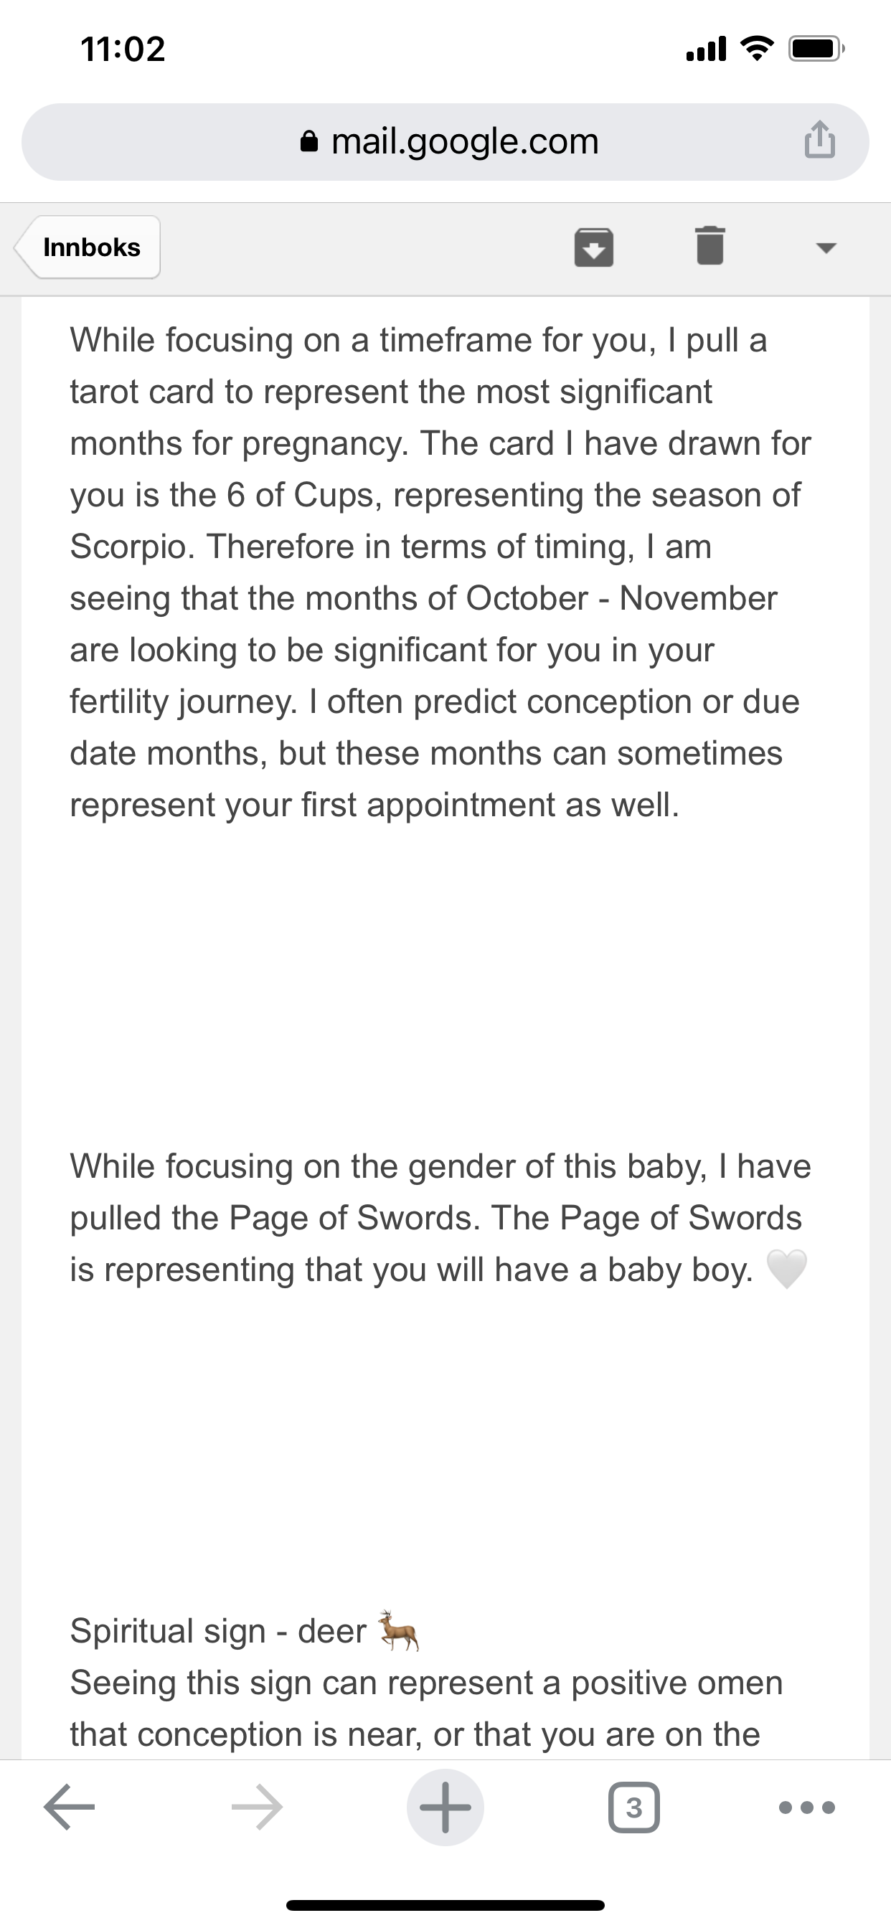The height and width of the screenshot is (1928, 891).
Task: Tap the padlock icon beside mail.google.com
Action: 309,141
